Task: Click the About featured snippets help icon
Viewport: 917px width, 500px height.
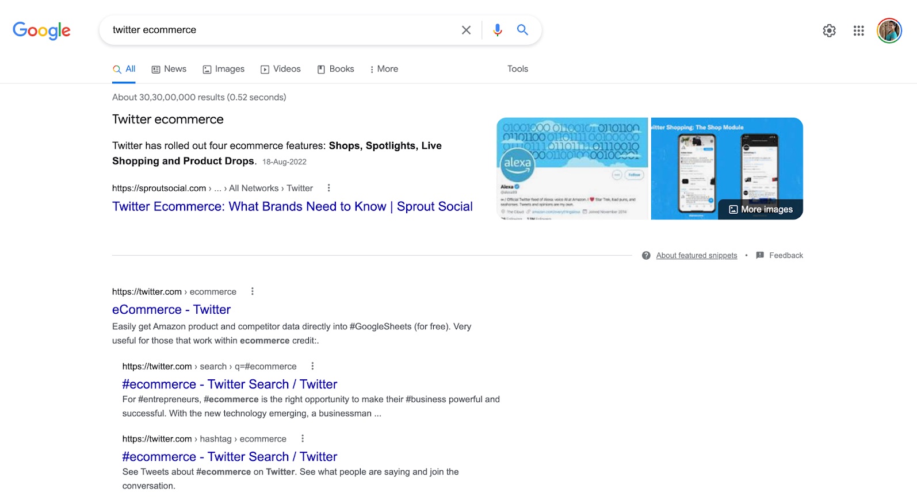Action: point(646,255)
